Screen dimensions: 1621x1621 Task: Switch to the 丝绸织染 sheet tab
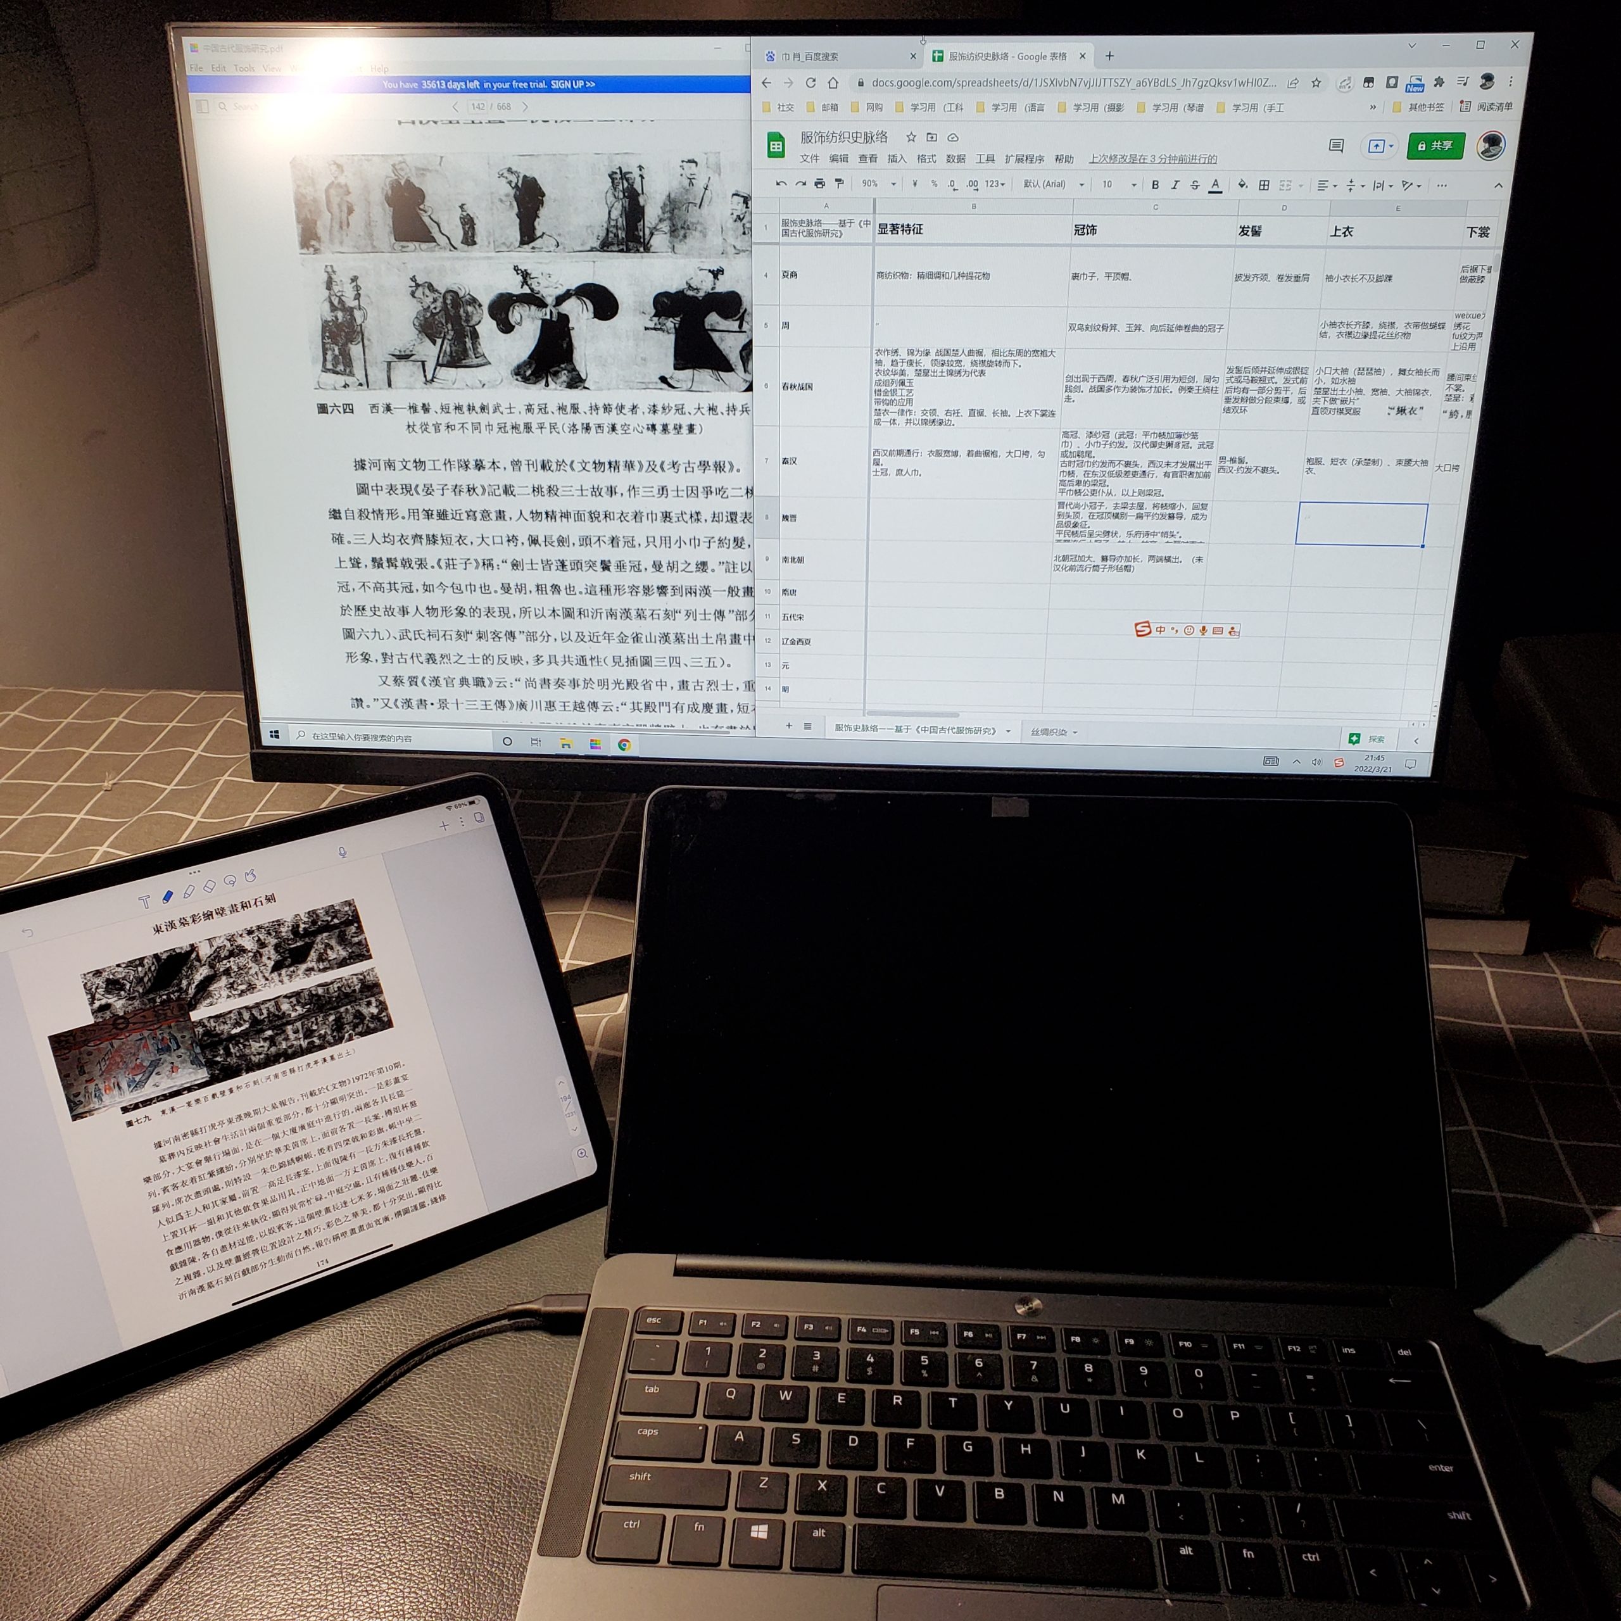coord(1054,731)
